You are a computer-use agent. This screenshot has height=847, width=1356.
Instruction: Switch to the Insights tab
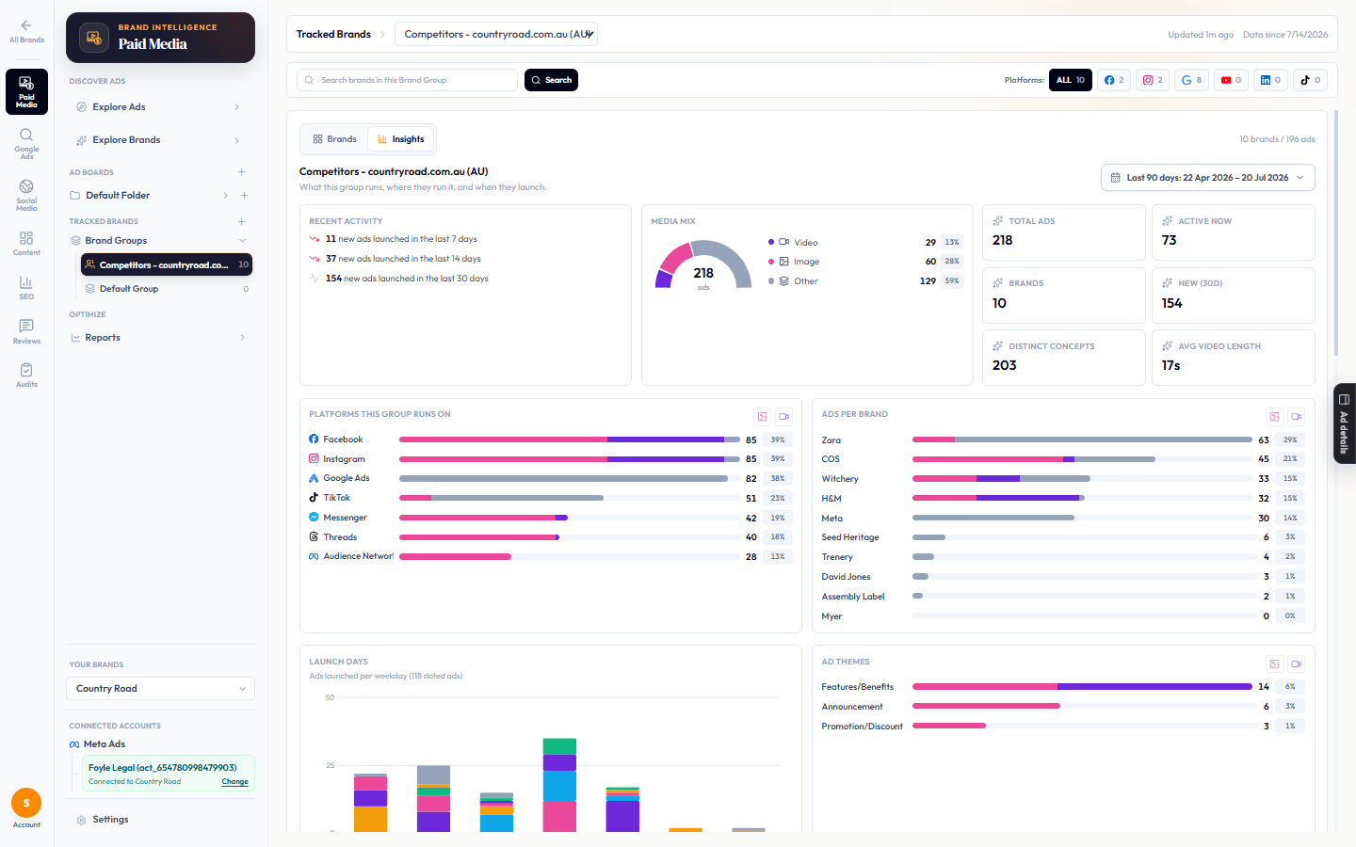tap(401, 139)
